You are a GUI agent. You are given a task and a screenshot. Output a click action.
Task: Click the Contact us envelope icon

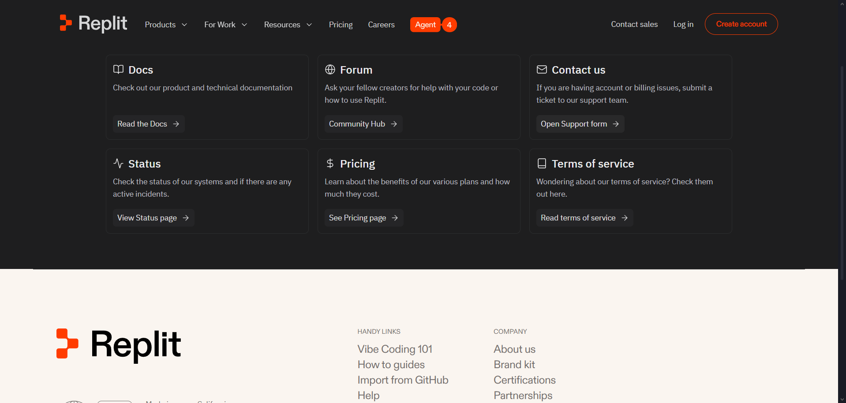[542, 70]
